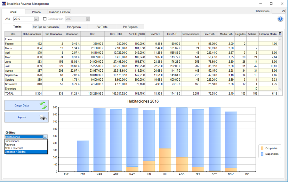
Task: Click the Rev. Total column header
Action: [x=116, y=34]
